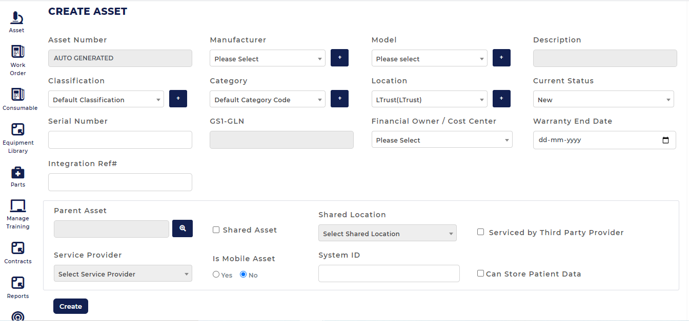The width and height of the screenshot is (689, 321).
Task: Enable the Shared Asset checkbox
Action: 216,230
